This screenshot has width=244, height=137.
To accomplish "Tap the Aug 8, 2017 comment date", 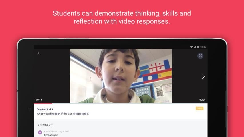I will (64, 132).
